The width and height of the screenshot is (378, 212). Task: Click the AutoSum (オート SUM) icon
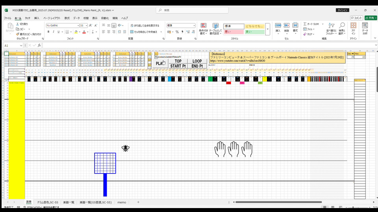click(x=304, y=24)
